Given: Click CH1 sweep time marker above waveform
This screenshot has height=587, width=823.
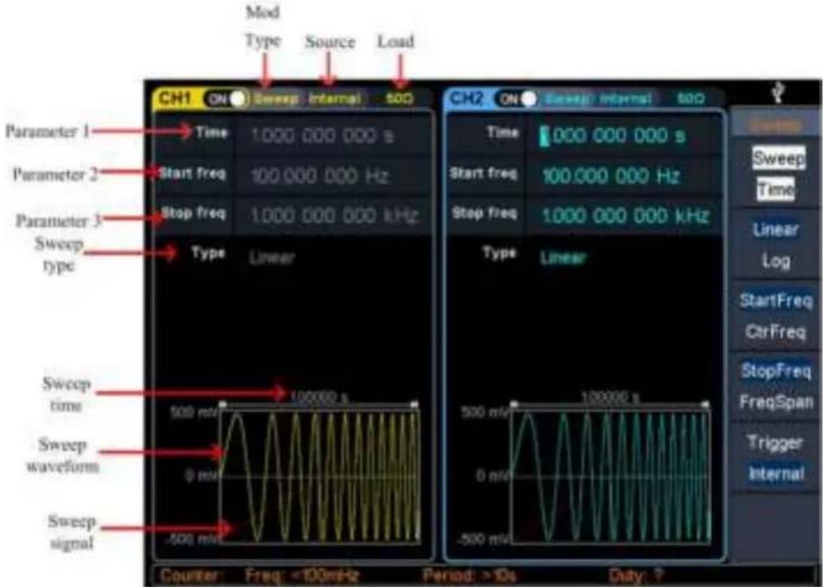Looking at the screenshot, I should click(x=319, y=397).
